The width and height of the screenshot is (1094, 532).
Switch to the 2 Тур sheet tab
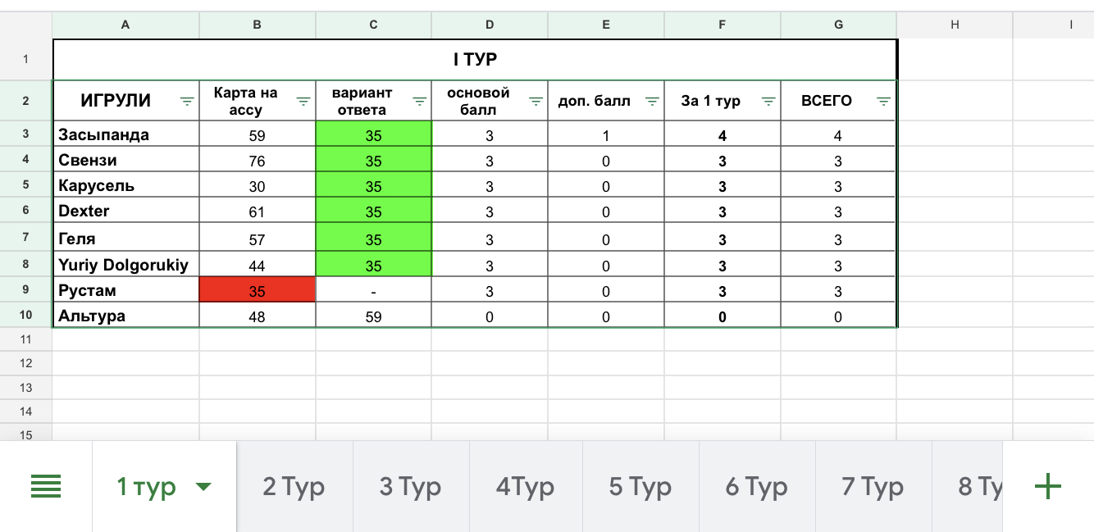[294, 487]
